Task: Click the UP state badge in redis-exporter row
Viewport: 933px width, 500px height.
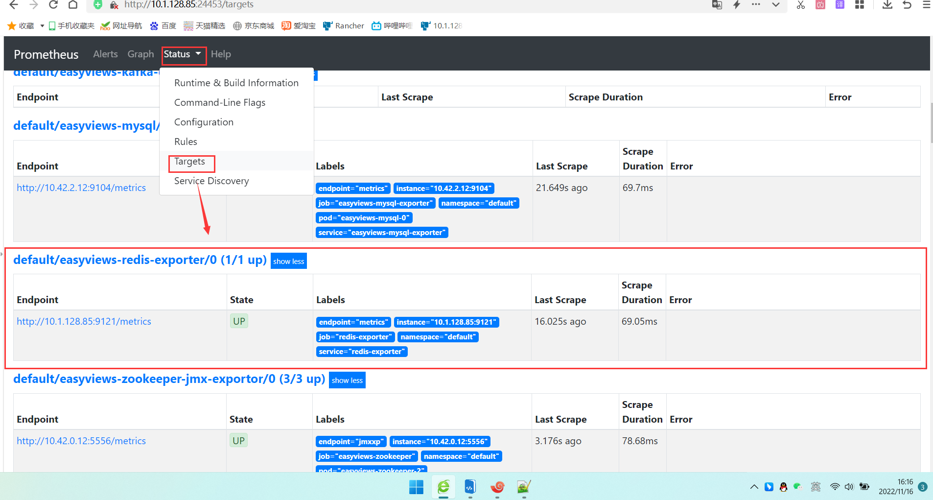Action: [x=239, y=321]
